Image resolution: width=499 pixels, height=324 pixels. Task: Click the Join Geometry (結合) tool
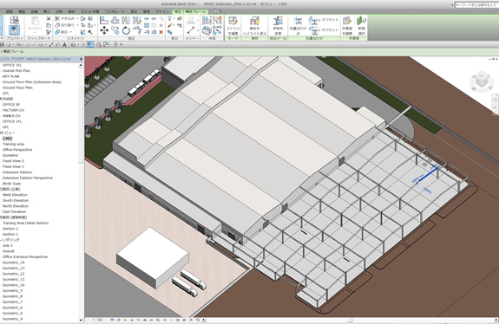[x=62, y=32]
